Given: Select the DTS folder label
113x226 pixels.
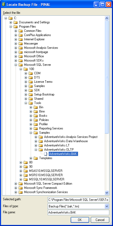Looking at the screenshot, I should [37, 77].
